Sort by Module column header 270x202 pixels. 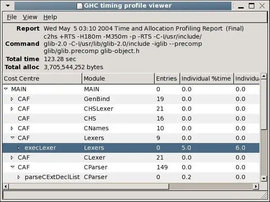(118, 79)
